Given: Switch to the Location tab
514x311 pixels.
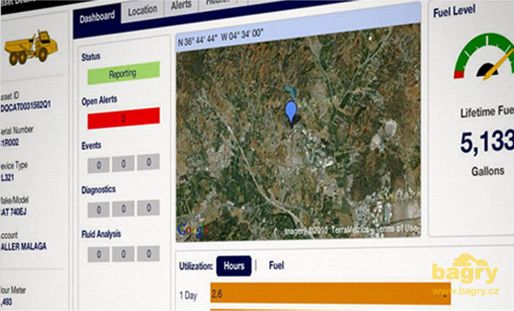Looking at the screenshot, I should [x=142, y=11].
